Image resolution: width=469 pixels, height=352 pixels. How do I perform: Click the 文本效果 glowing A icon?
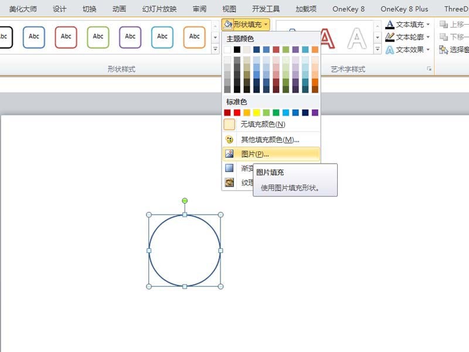pos(390,50)
